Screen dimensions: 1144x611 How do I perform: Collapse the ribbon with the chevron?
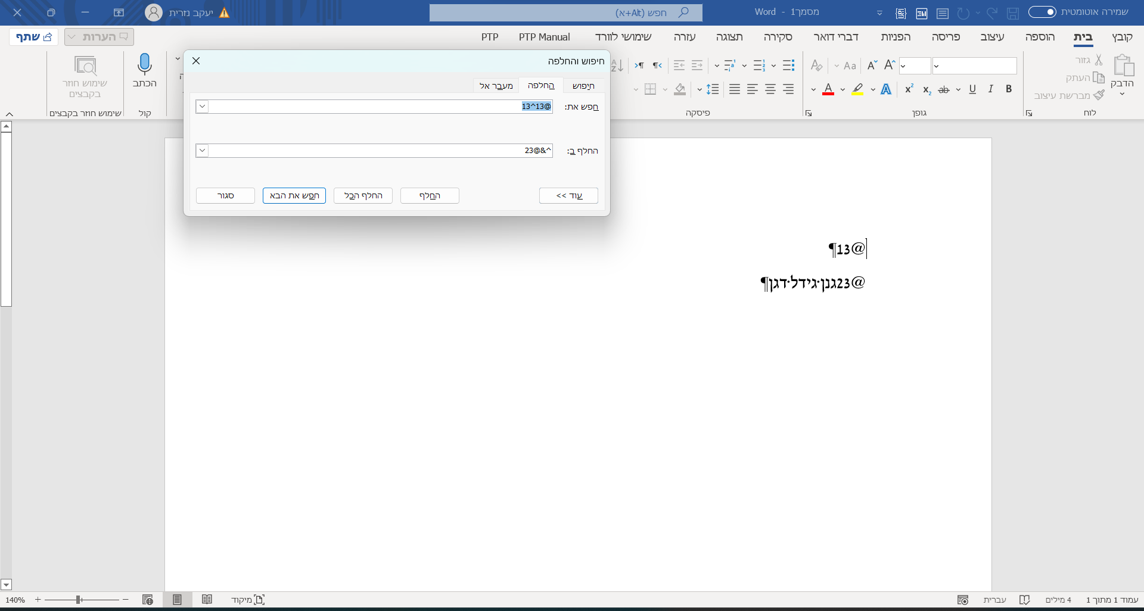[x=10, y=114]
